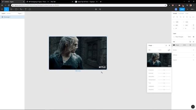Select the Rectangle shape tool
The width and height of the screenshot is (196, 110).
(x=16, y=9)
